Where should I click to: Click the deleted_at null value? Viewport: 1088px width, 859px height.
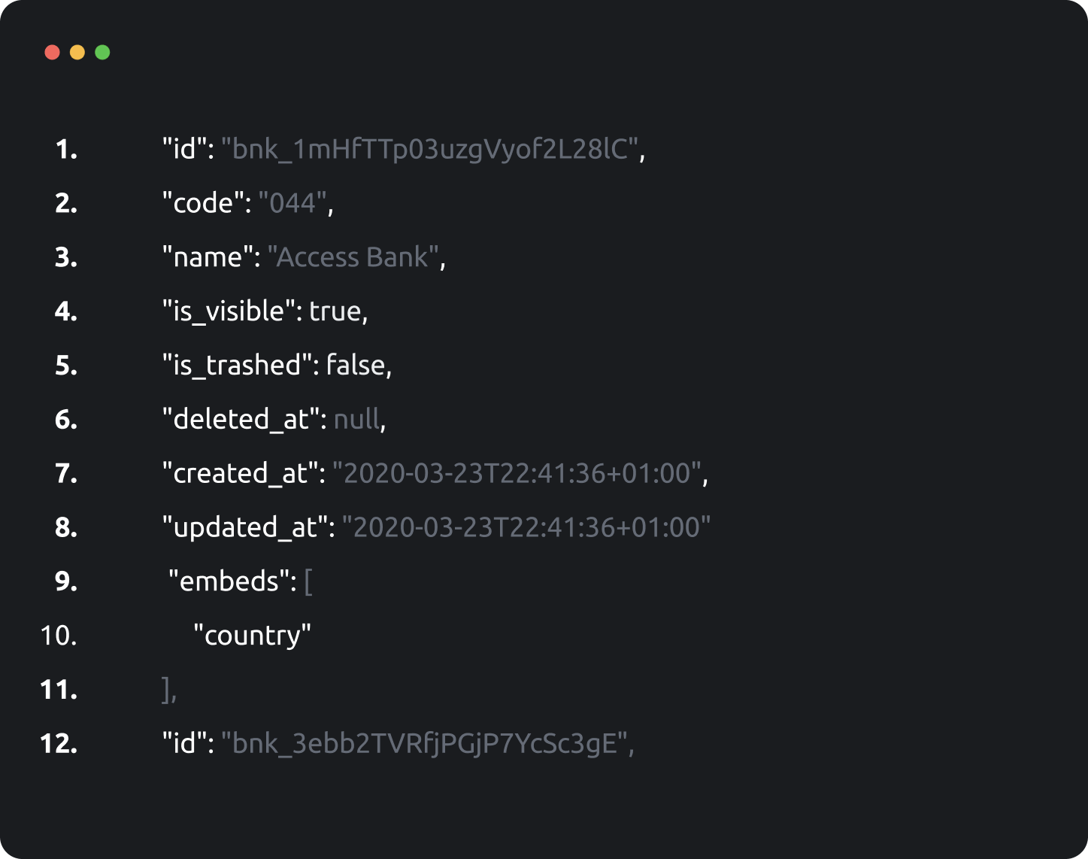point(356,420)
